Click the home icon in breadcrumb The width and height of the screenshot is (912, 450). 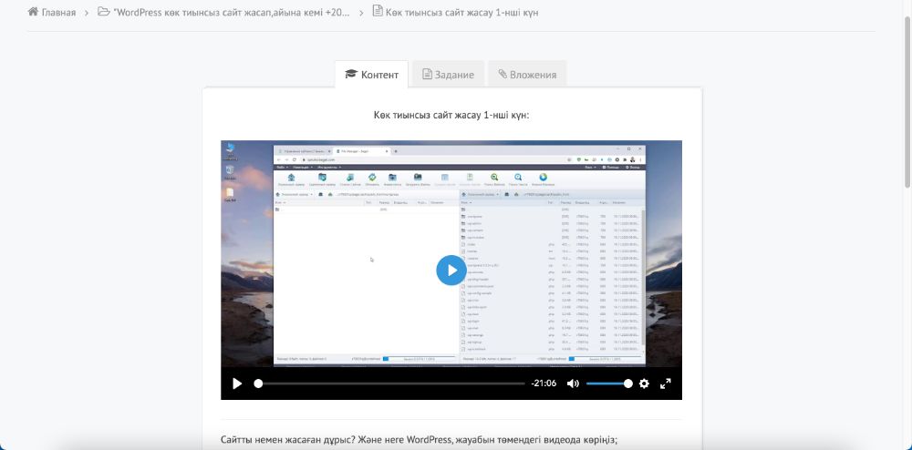pos(33,12)
